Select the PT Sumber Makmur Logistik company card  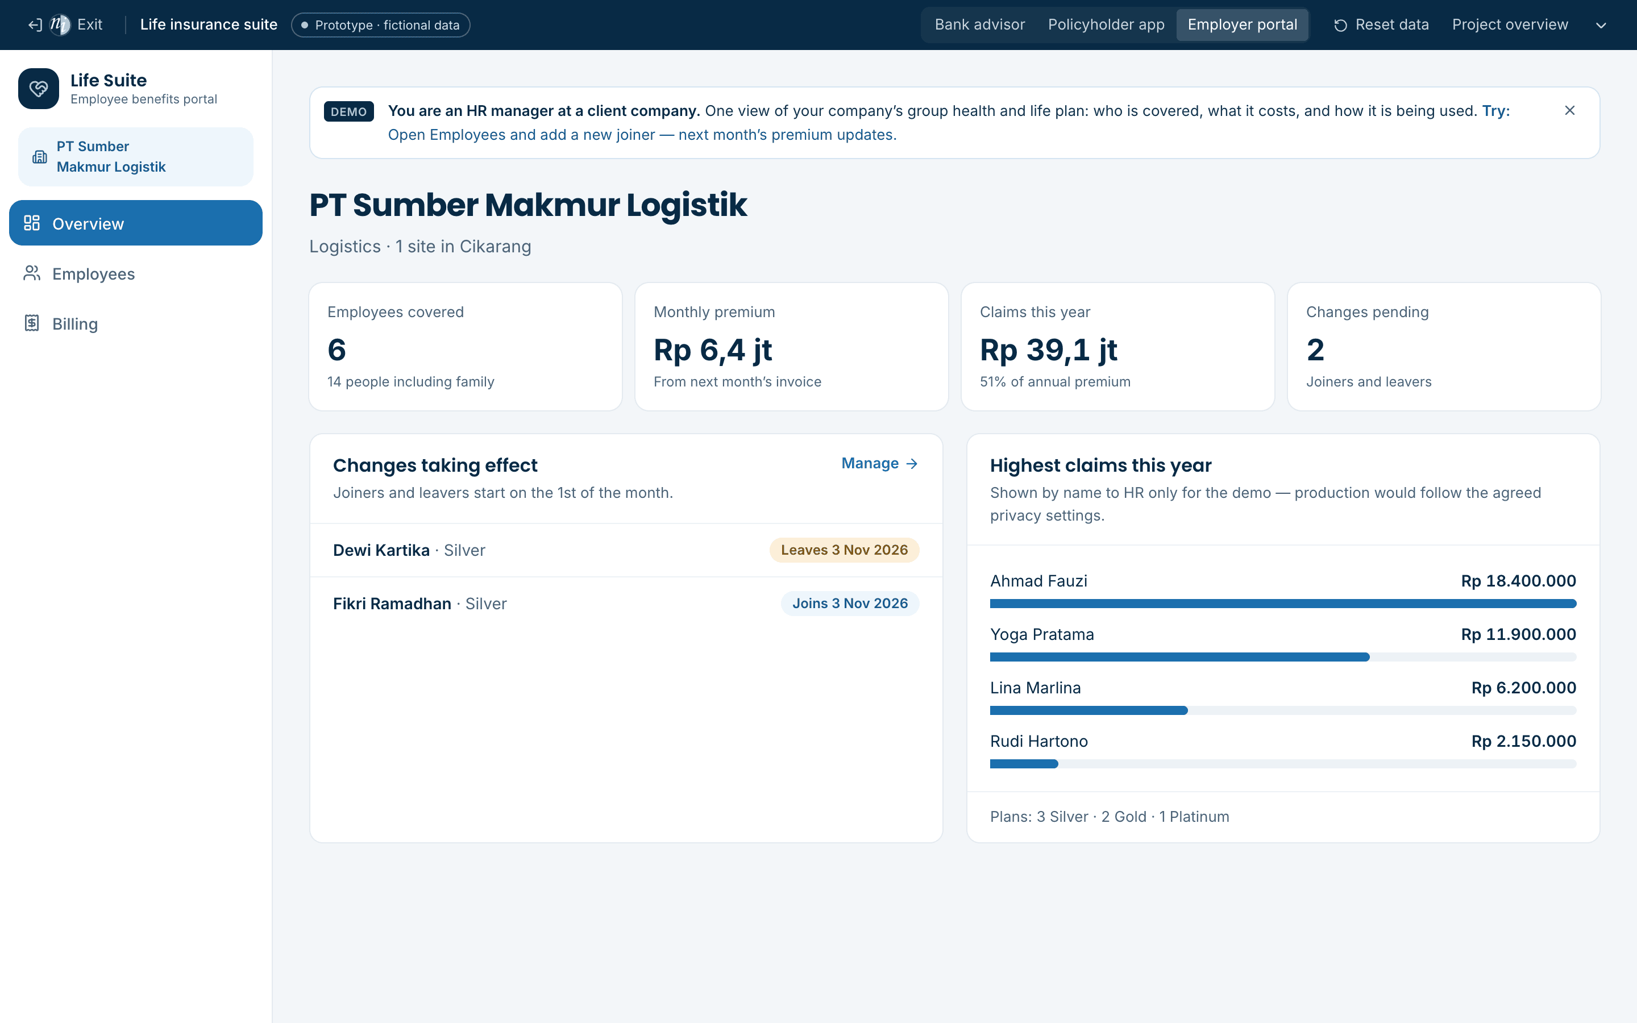pos(135,157)
